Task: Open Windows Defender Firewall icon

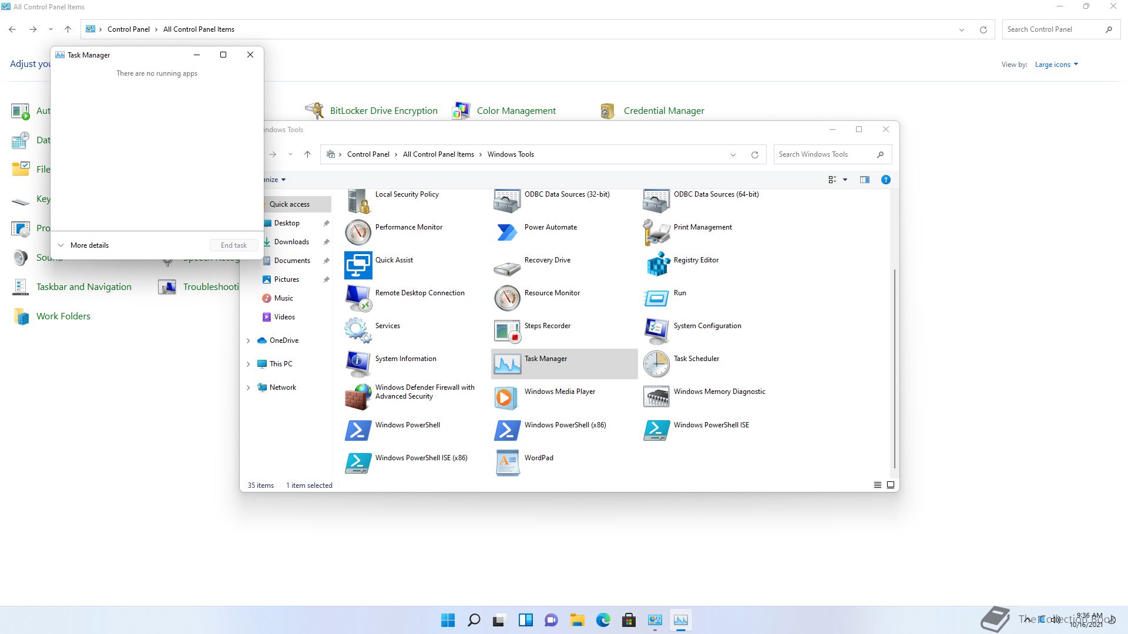Action: coord(358,397)
